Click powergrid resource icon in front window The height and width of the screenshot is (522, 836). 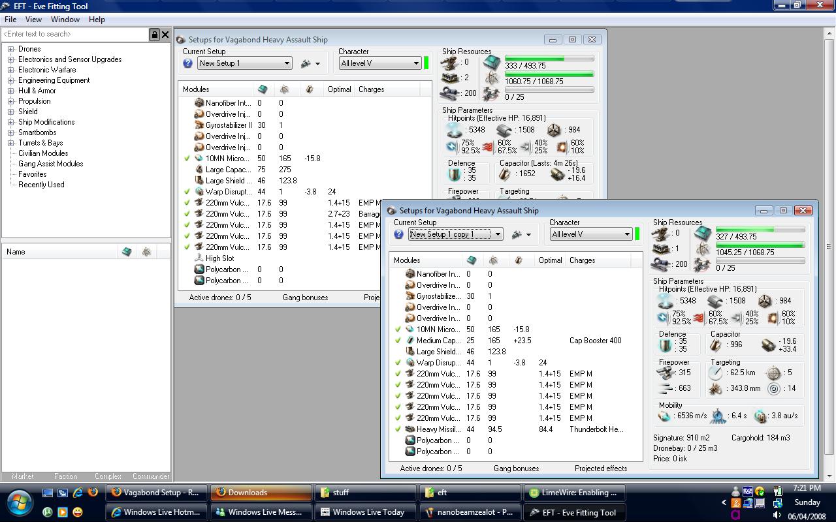(x=703, y=249)
